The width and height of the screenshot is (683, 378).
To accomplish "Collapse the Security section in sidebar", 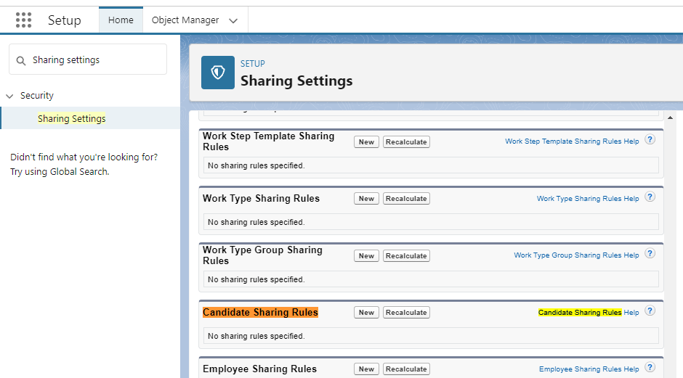I will click(x=9, y=96).
